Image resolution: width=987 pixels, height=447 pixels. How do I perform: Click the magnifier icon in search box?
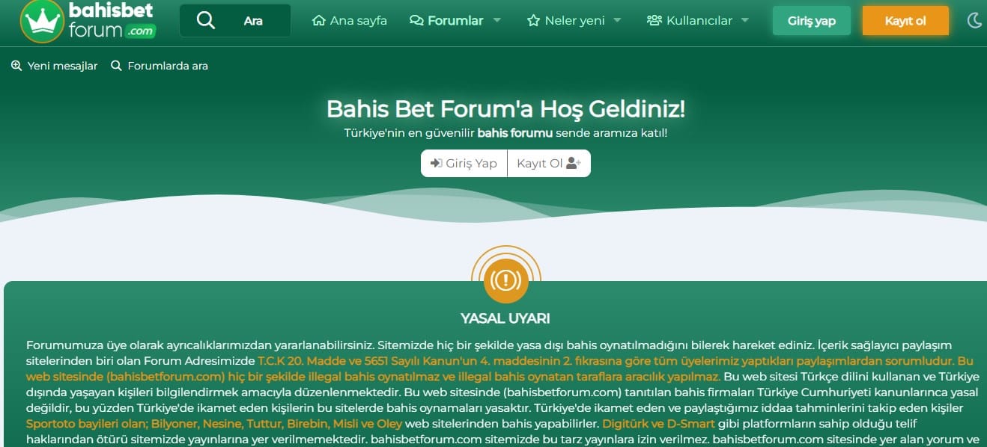pos(205,20)
